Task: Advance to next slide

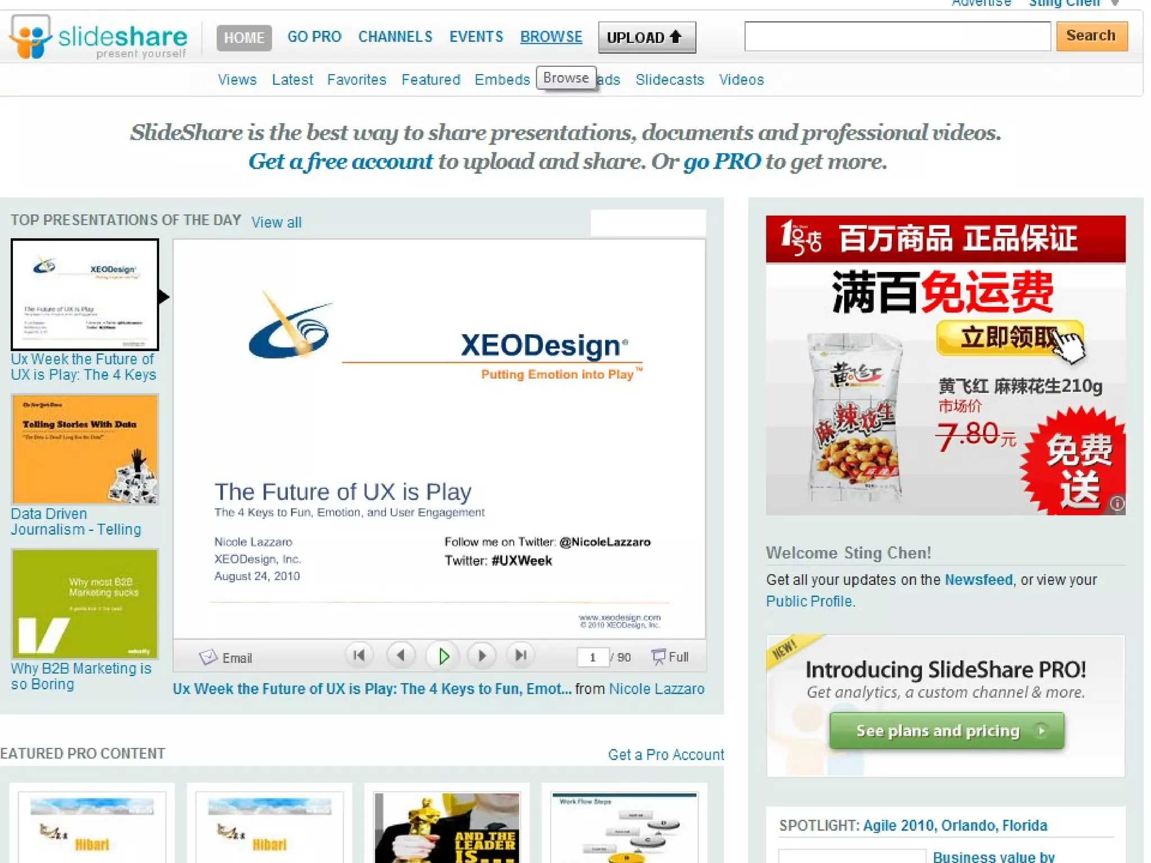Action: 482,656
